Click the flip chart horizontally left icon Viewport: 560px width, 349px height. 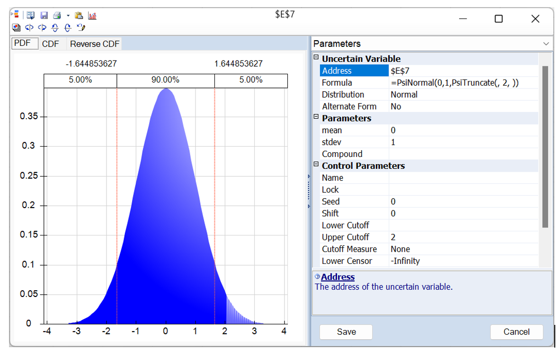tap(28, 27)
